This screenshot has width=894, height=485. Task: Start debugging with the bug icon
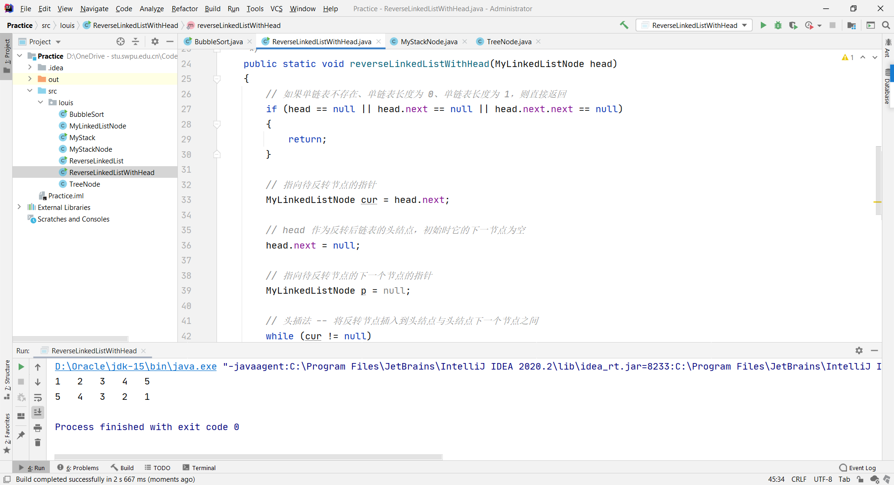click(x=778, y=25)
